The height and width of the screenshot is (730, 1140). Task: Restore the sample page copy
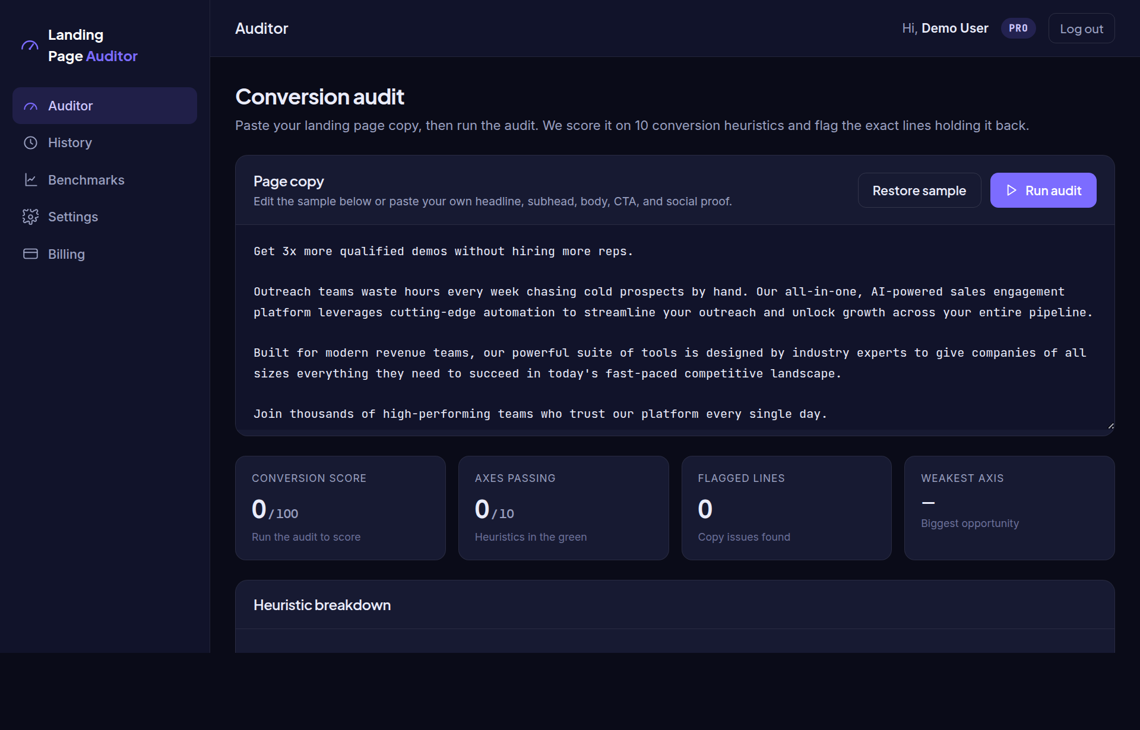[919, 191]
